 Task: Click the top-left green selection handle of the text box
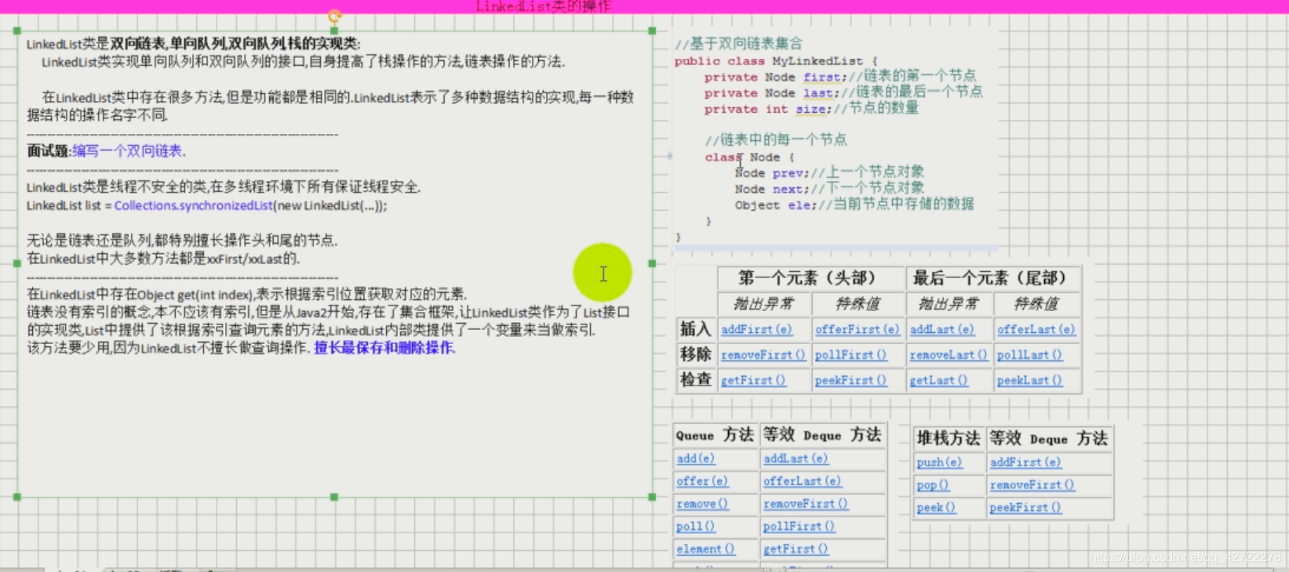pos(17,31)
